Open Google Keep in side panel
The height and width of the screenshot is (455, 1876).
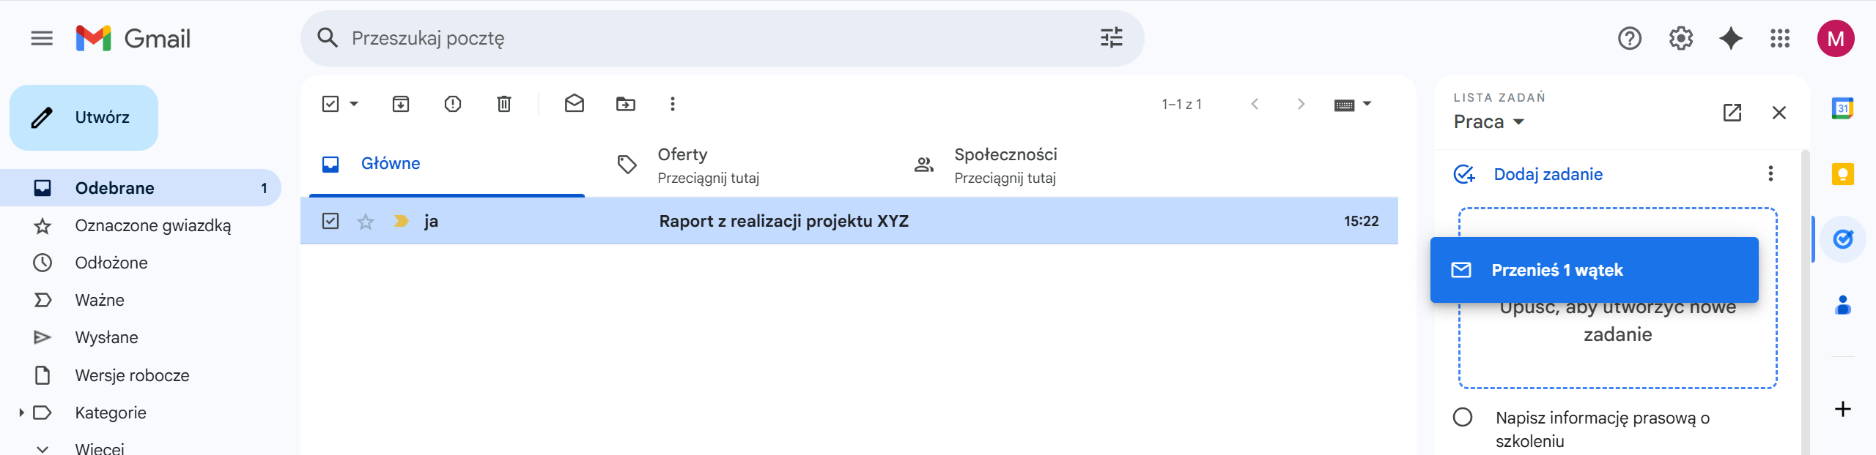[x=1842, y=174]
